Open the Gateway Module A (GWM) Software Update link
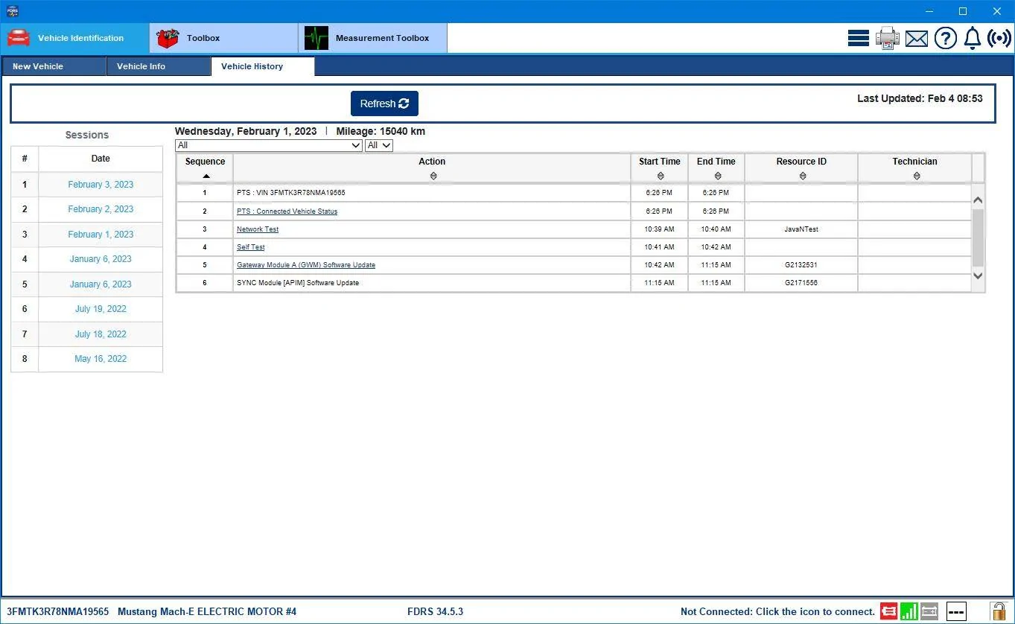This screenshot has height=624, width=1015. [306, 265]
